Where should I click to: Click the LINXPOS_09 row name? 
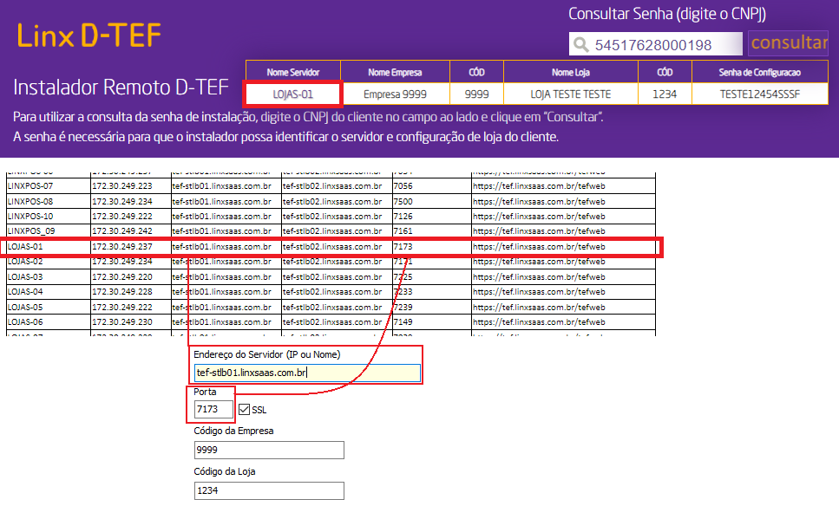[x=31, y=231]
